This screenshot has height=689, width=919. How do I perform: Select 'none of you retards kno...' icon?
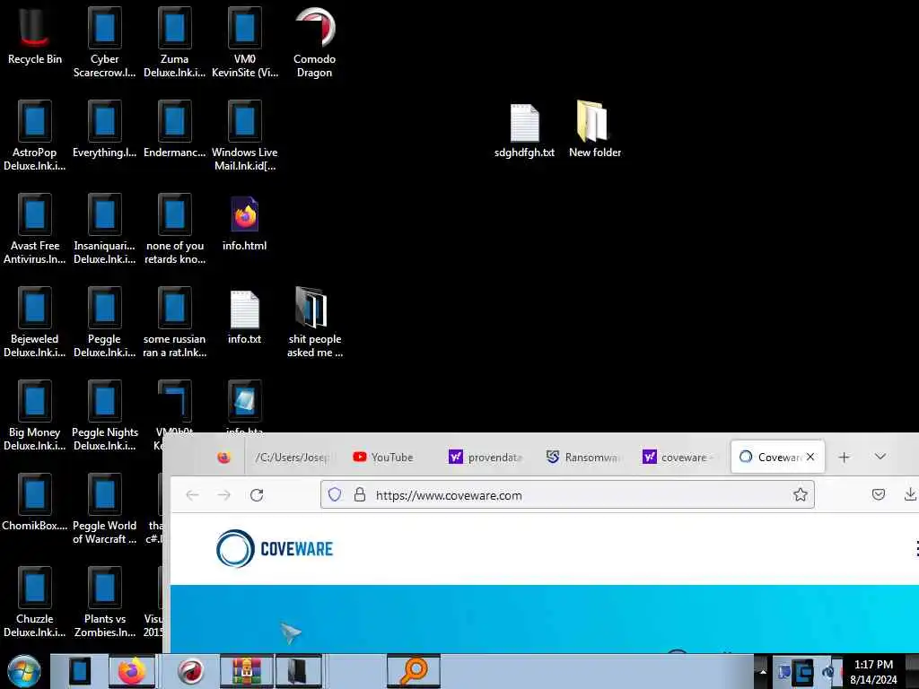175,229
